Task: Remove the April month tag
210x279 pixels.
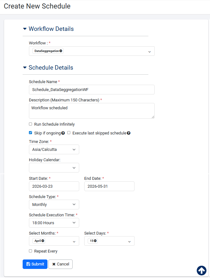Action: click(x=43, y=241)
